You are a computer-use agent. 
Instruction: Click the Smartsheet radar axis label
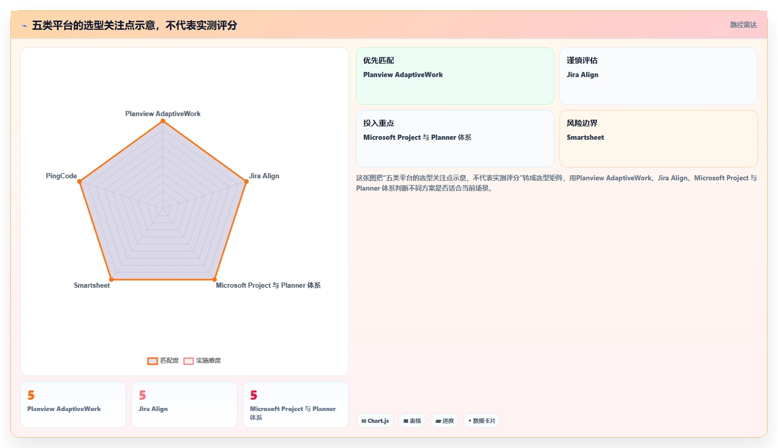(92, 285)
